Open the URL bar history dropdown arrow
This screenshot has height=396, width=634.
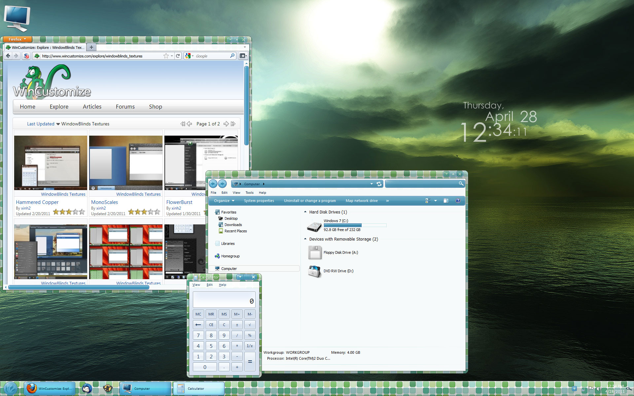[172, 56]
